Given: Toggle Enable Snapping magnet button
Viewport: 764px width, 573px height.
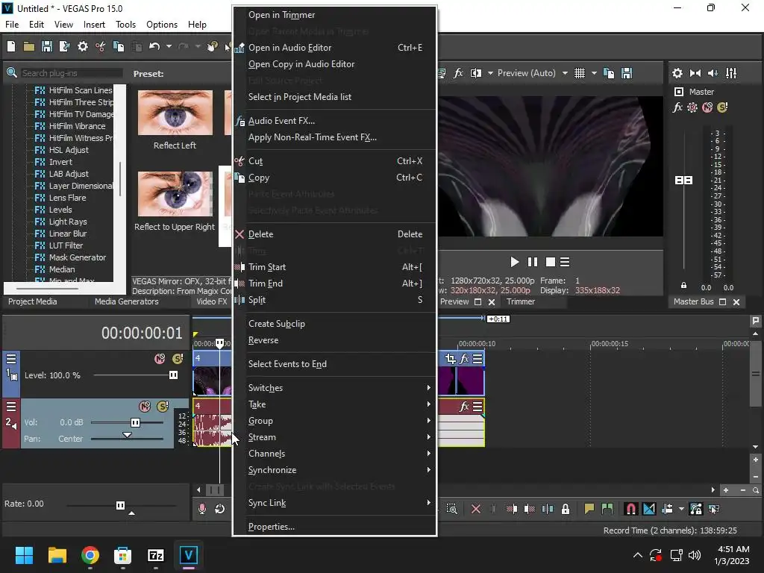Looking at the screenshot, I should pos(631,509).
